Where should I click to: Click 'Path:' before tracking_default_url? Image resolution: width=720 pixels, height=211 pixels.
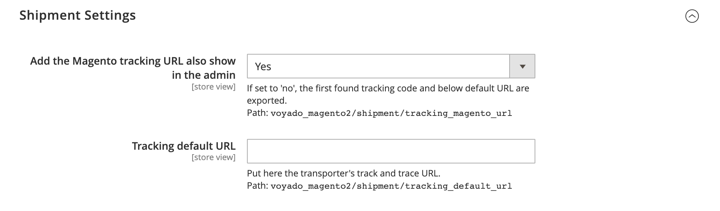257,186
